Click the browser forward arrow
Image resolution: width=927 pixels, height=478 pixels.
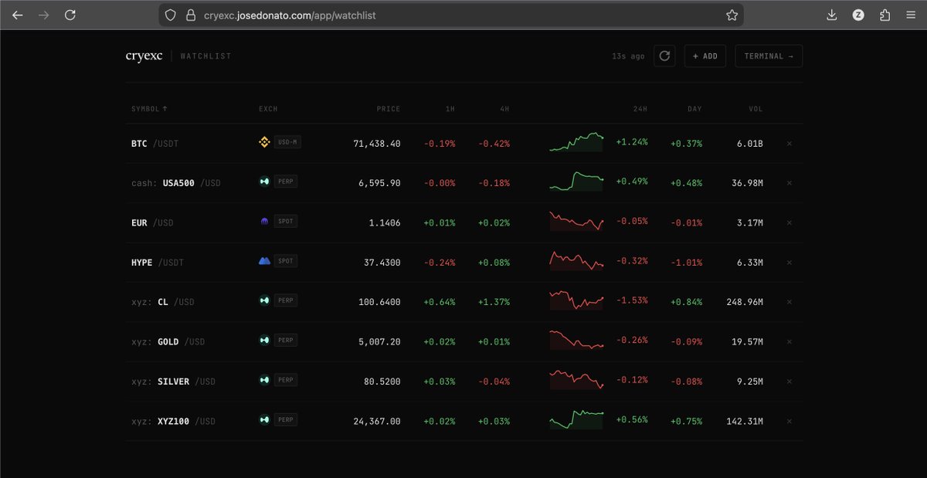44,15
